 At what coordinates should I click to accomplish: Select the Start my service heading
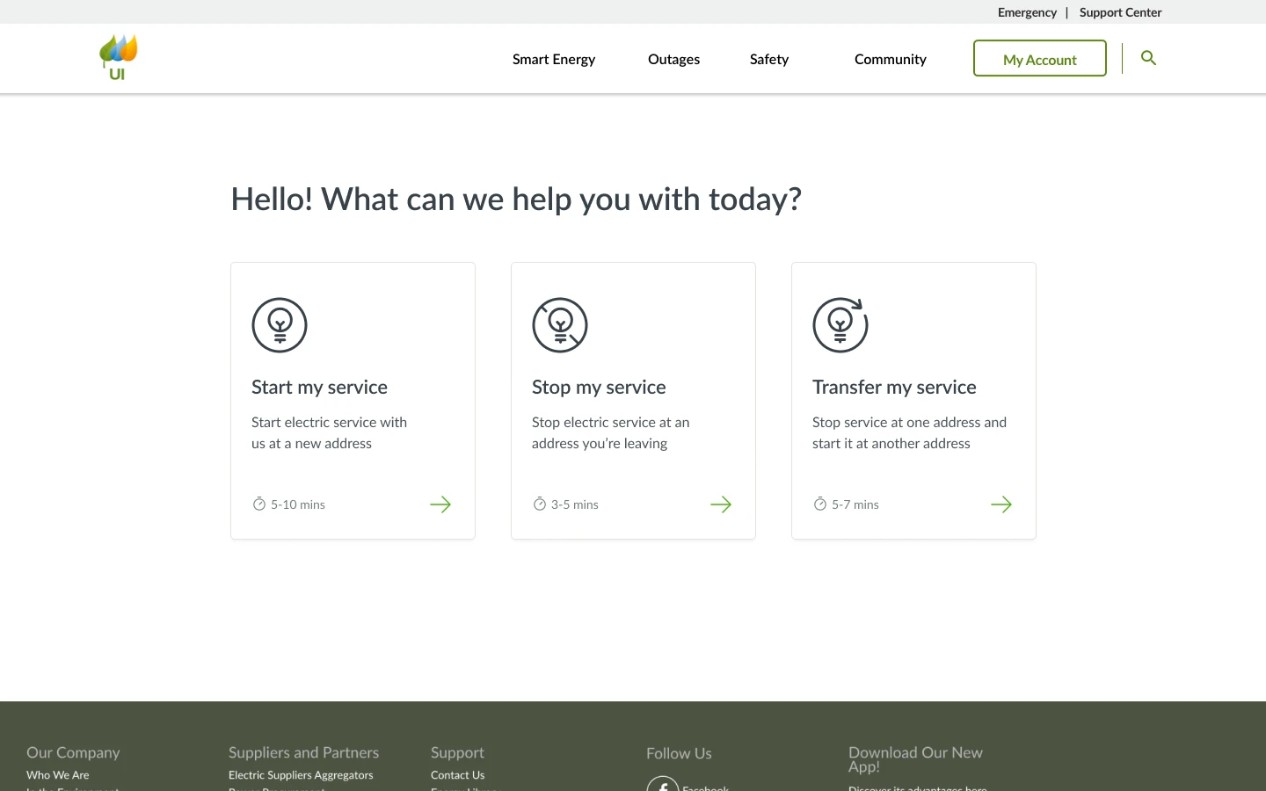(x=319, y=387)
